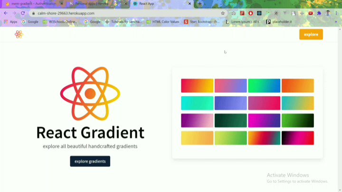Open the dark React DevTools extension icon
The image size is (342, 192).
[x=259, y=13]
